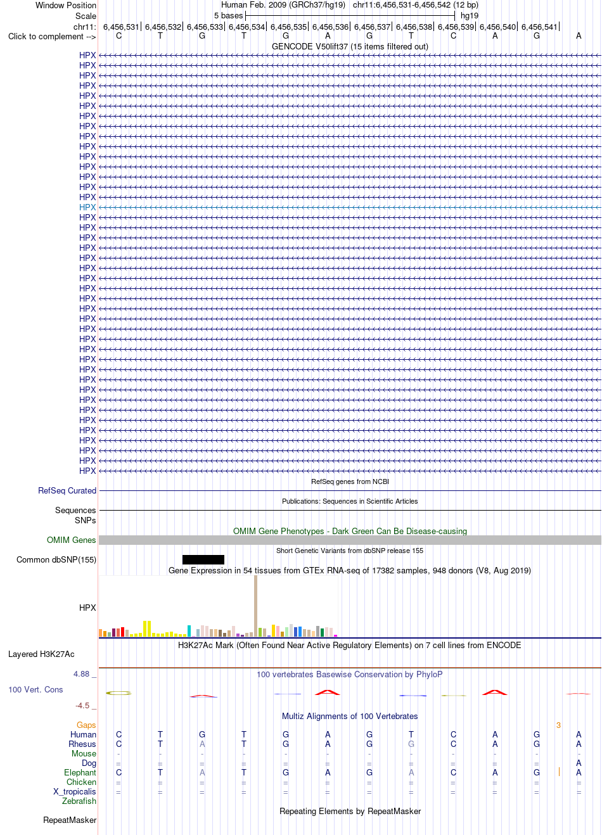Click the light-blue highlighted HPX transcript label

(x=87, y=207)
